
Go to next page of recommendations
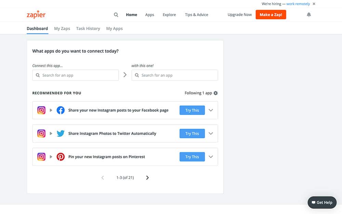point(147,178)
